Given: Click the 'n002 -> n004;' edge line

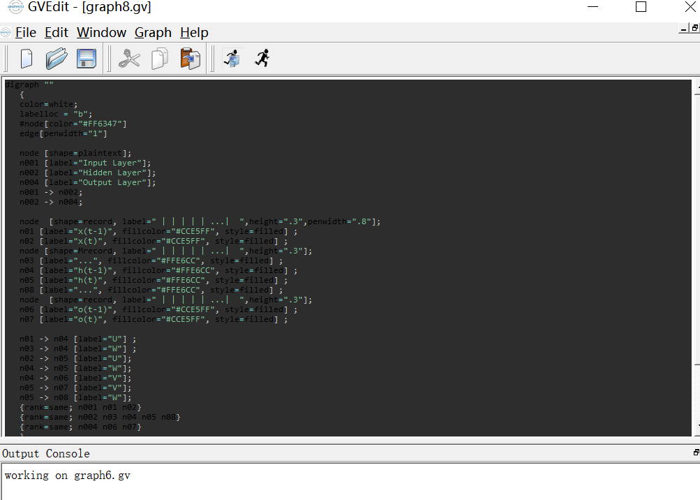Looking at the screenshot, I should (x=51, y=203).
